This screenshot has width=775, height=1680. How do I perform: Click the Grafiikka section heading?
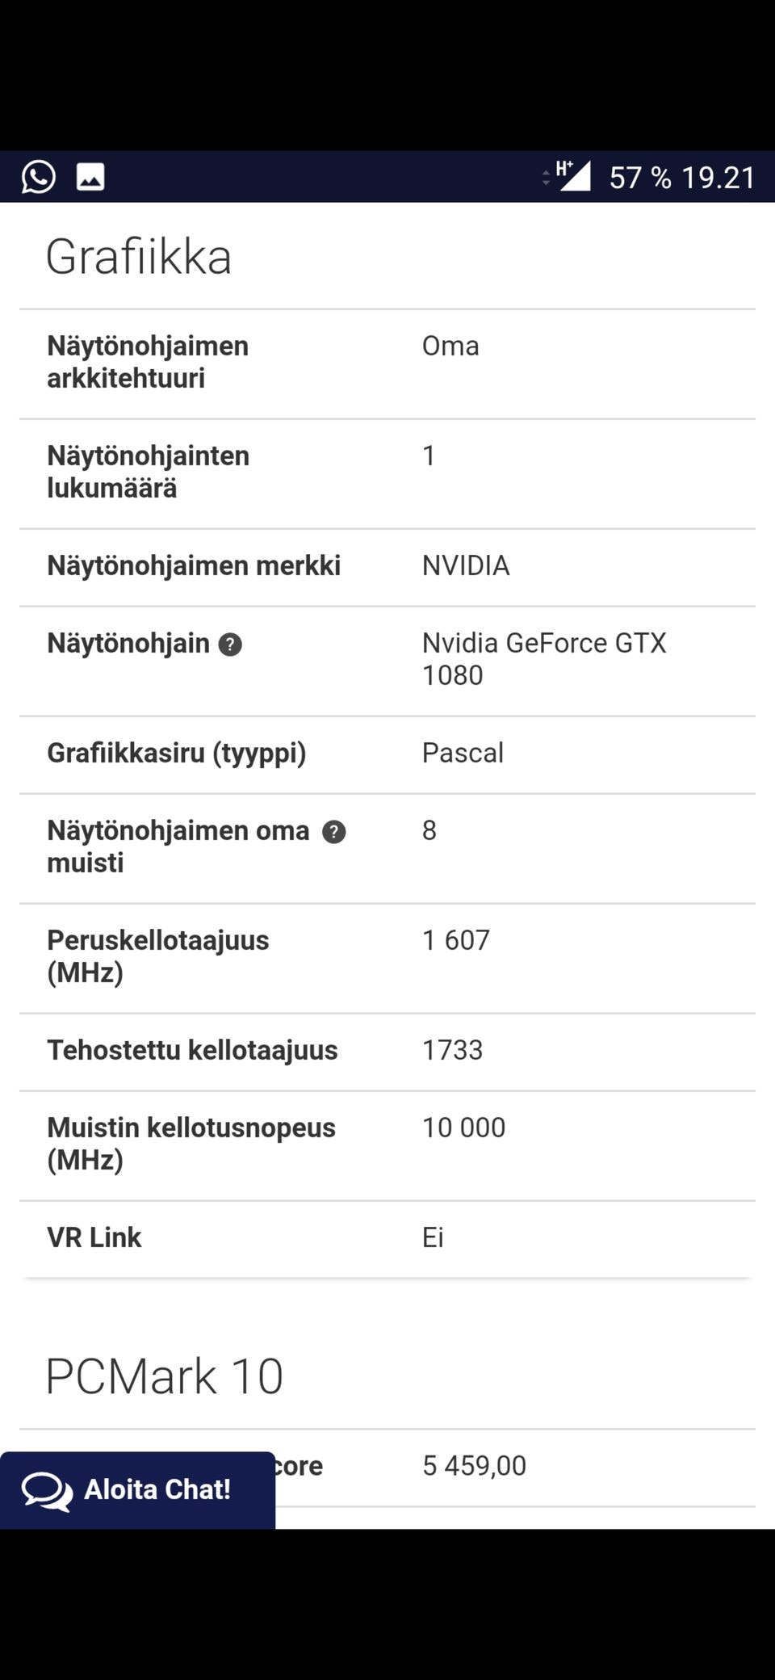pos(139,257)
